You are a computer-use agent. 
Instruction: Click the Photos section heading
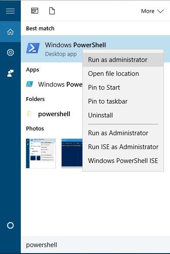tap(35, 129)
